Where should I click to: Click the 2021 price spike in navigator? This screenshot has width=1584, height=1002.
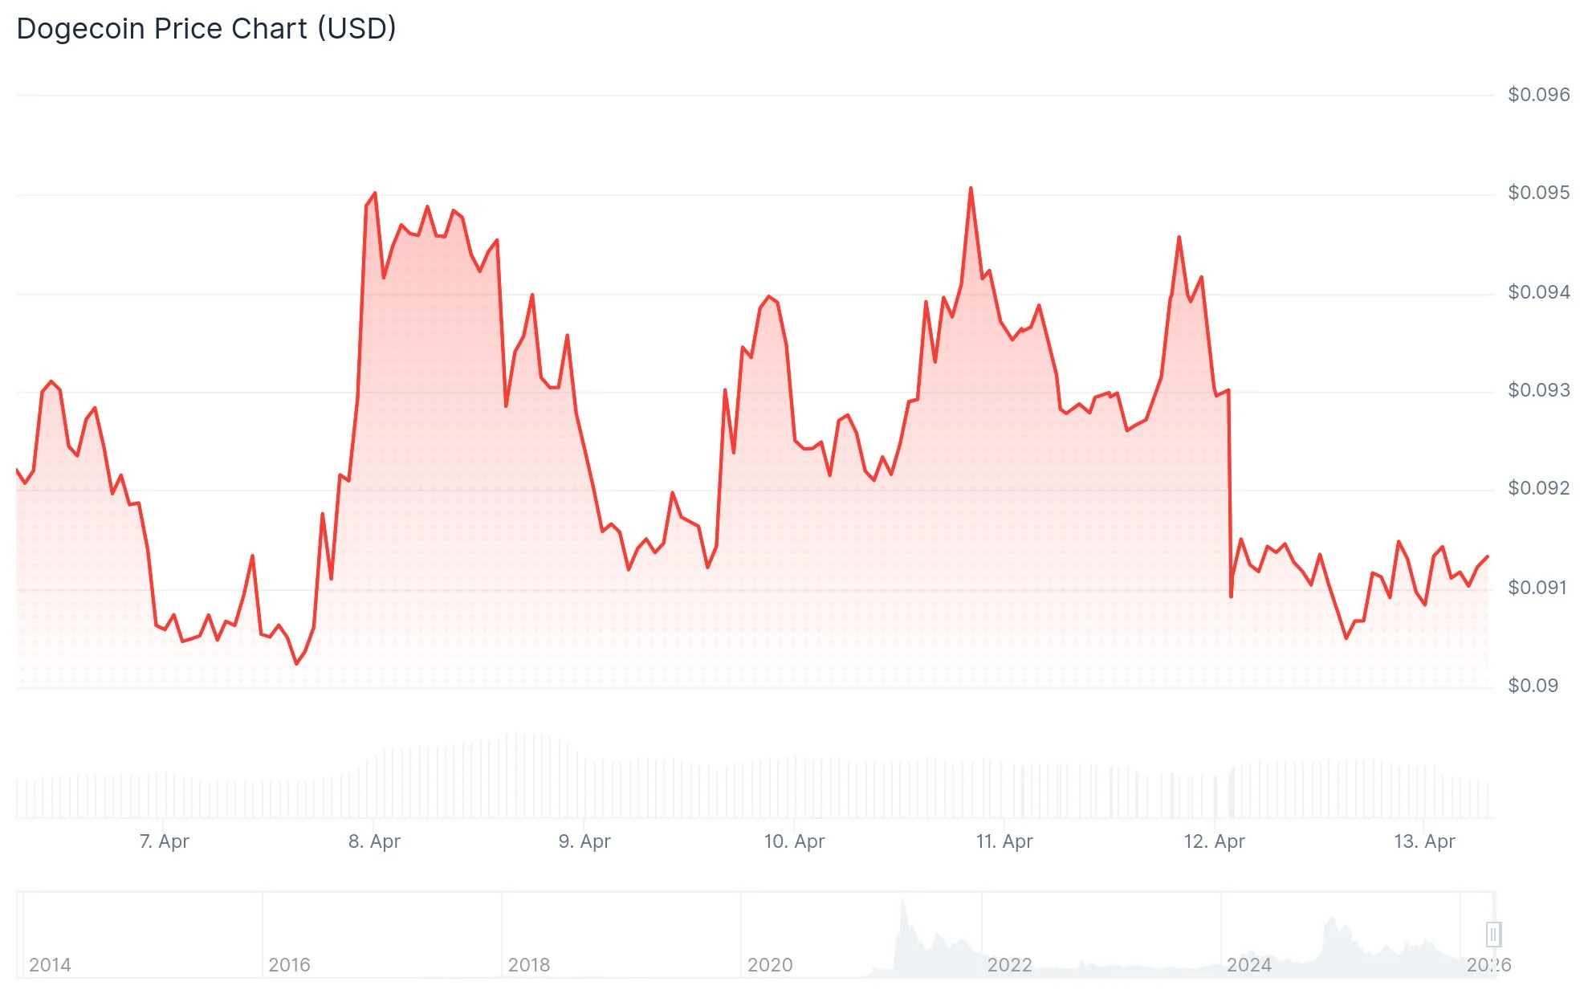[x=904, y=915]
